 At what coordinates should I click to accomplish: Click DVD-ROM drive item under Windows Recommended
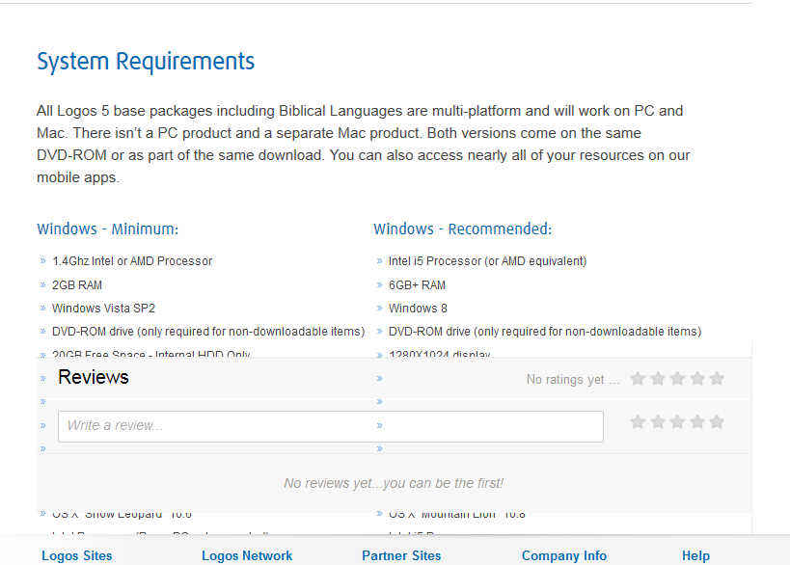click(545, 332)
